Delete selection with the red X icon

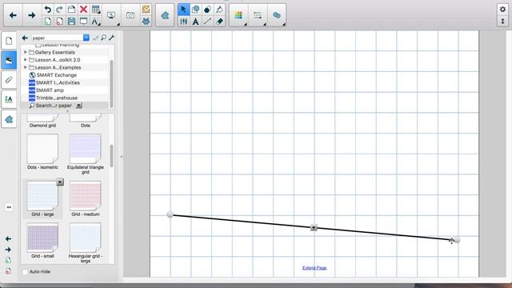click(83, 9)
